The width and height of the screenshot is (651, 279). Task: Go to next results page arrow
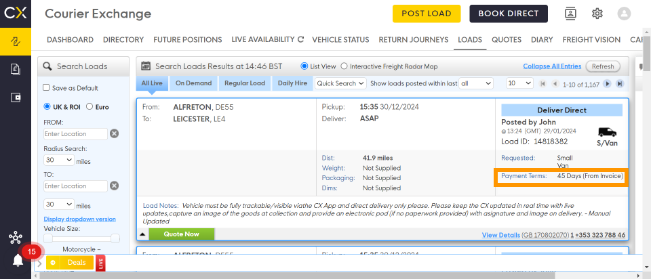[608, 84]
